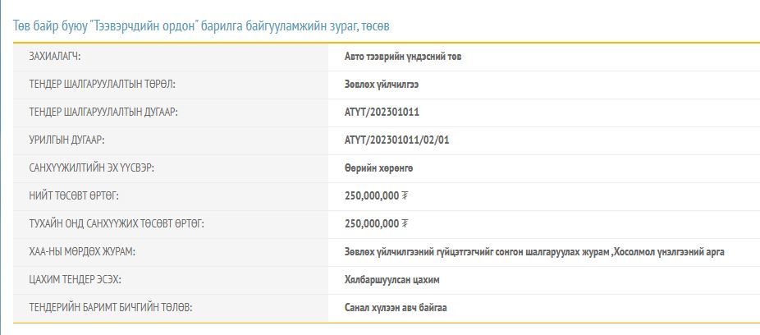Select the "Санал хүлээн авч байгаа" status value
Viewport: 760px width, 335px height.
click(396, 308)
